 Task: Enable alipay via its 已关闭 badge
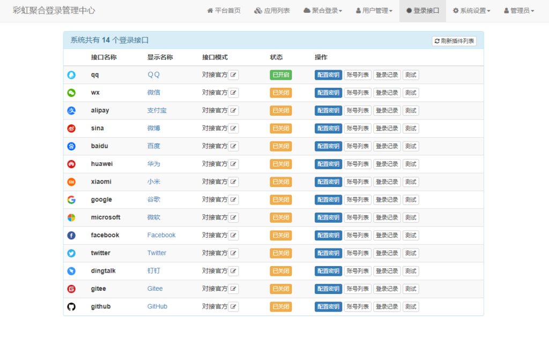(280, 111)
